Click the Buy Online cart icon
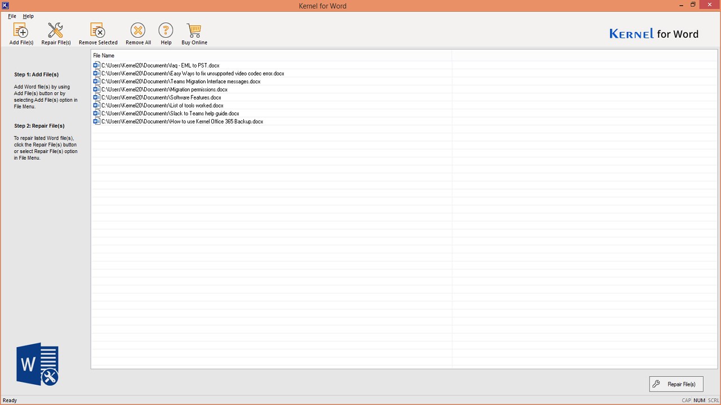This screenshot has width=721, height=405. [x=194, y=34]
